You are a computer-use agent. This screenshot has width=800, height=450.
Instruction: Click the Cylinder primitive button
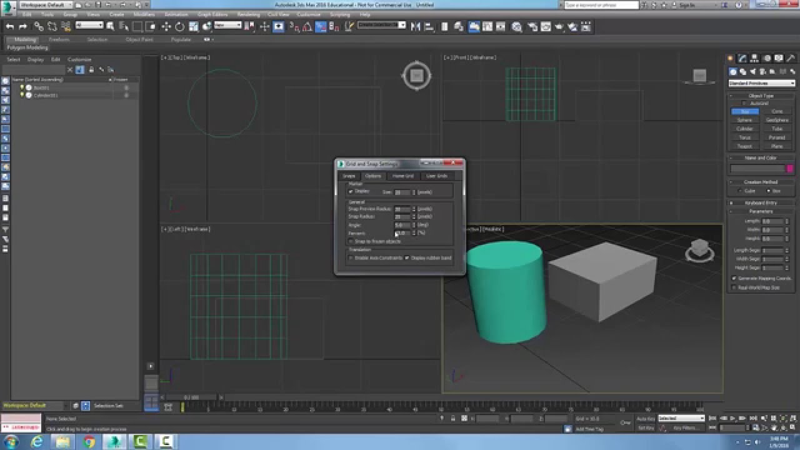744,129
